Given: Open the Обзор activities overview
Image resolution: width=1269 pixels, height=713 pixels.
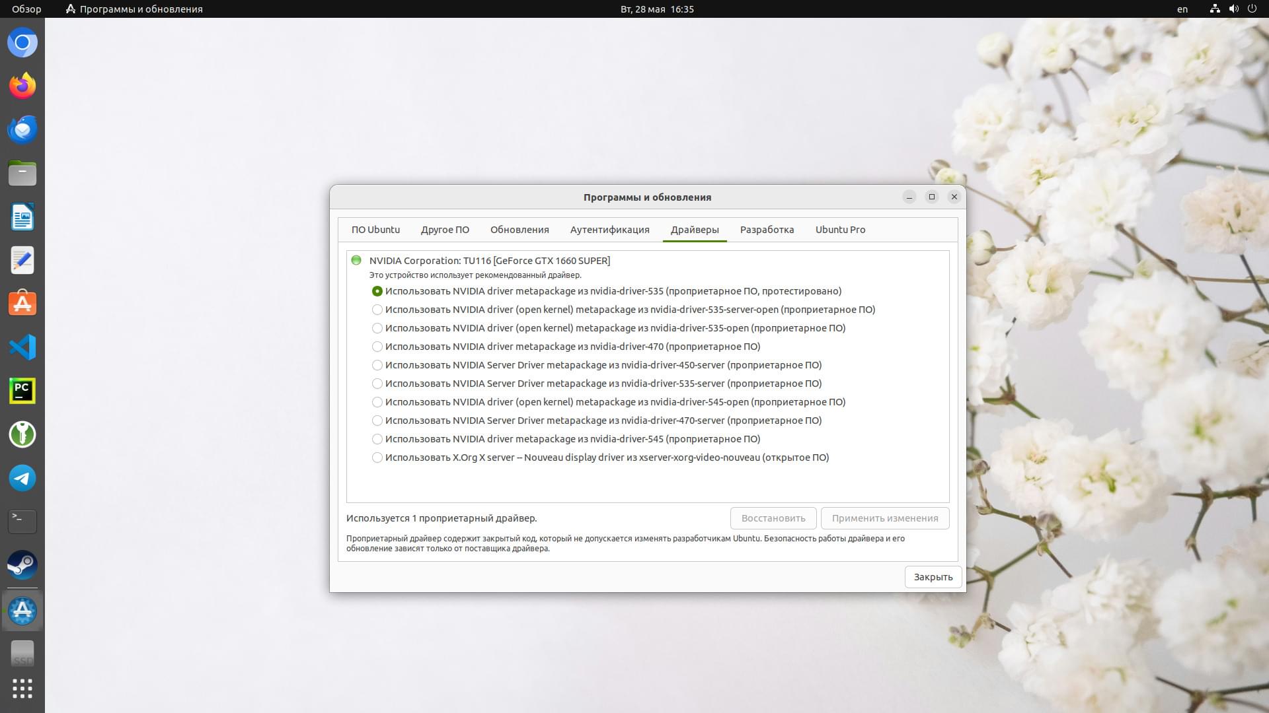Looking at the screenshot, I should [x=26, y=9].
